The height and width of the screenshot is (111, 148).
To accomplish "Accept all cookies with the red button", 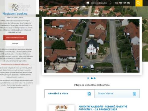I will pos(15,38).
